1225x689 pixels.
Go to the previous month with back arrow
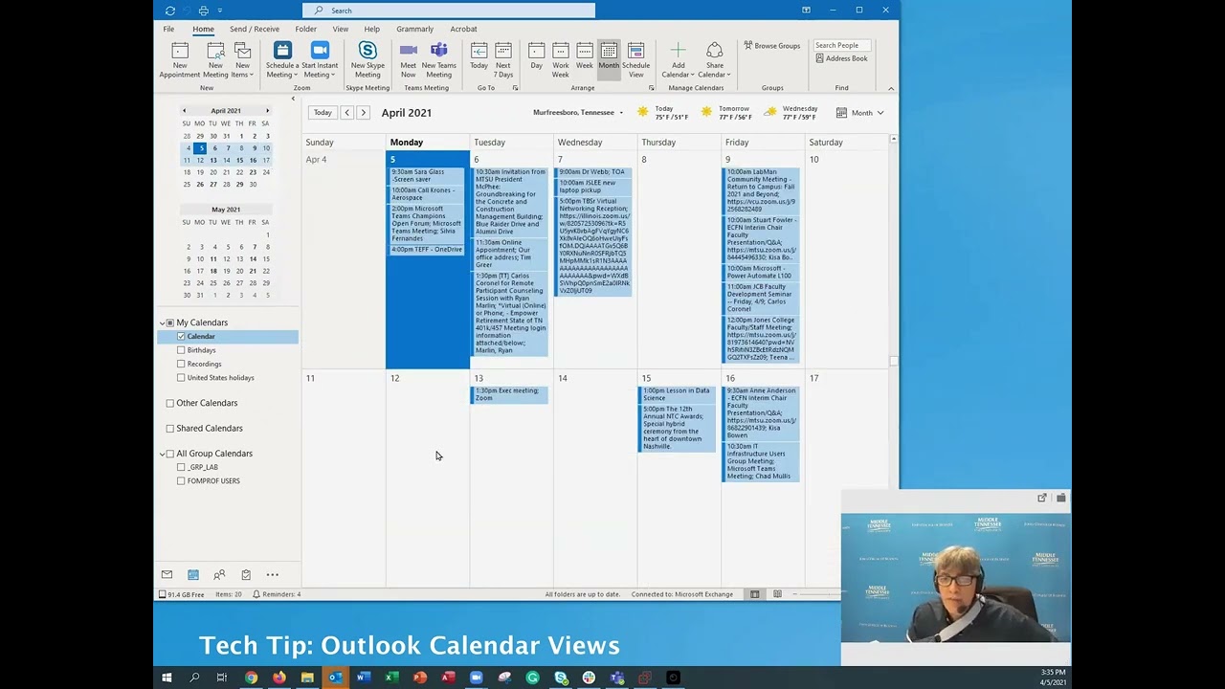346,113
